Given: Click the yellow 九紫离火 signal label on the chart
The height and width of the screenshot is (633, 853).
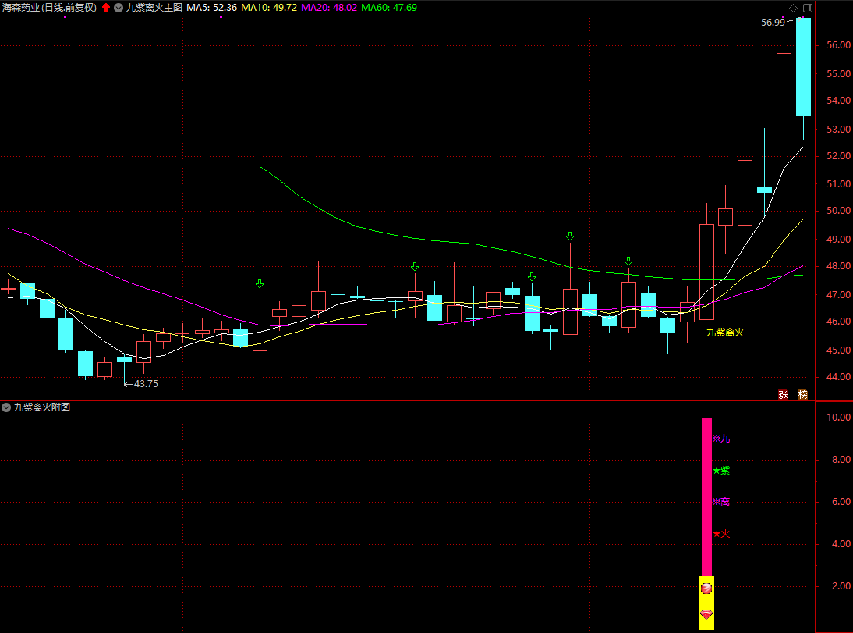Looking at the screenshot, I should click(x=724, y=333).
